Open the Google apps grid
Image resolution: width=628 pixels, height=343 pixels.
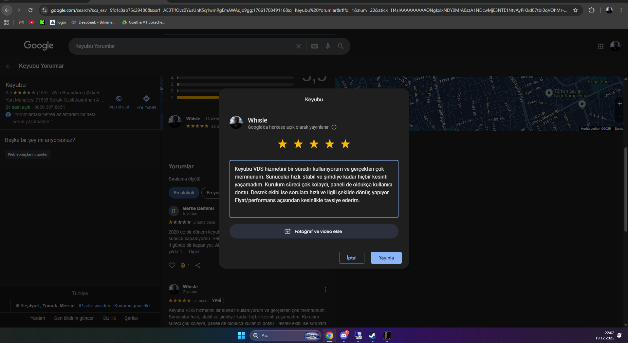[x=601, y=46]
